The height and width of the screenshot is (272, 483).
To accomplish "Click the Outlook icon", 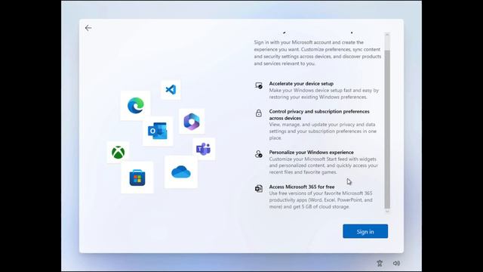I will [x=158, y=131].
